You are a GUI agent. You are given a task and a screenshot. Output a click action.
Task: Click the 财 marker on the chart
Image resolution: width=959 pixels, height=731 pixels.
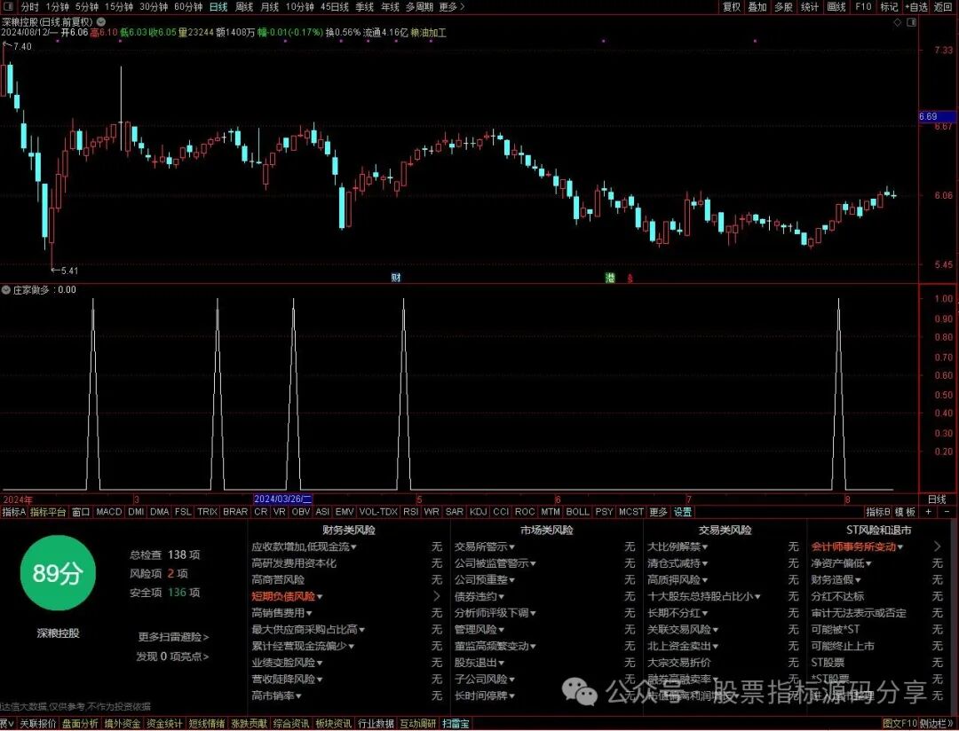[x=396, y=278]
